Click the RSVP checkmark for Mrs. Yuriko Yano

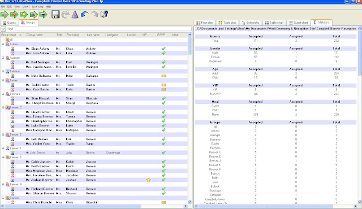tap(163, 143)
